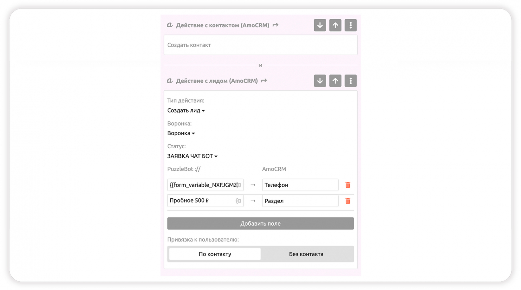Move lead action block up
The height and width of the screenshot is (290, 521).
tap(335, 81)
